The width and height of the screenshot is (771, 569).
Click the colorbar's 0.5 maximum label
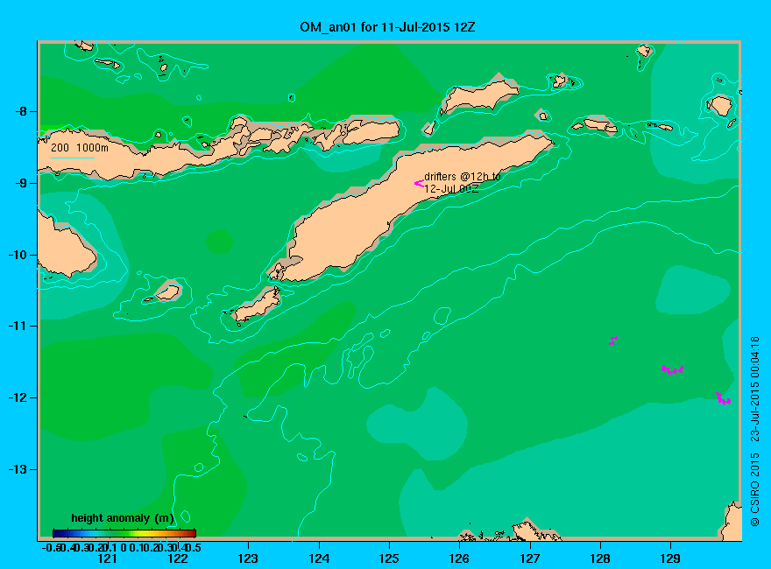tap(194, 547)
